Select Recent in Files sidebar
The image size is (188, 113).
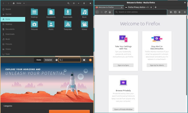(x=13, y=9)
